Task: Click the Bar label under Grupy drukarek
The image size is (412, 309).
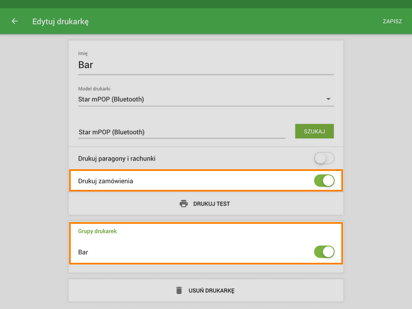Action: [84, 252]
